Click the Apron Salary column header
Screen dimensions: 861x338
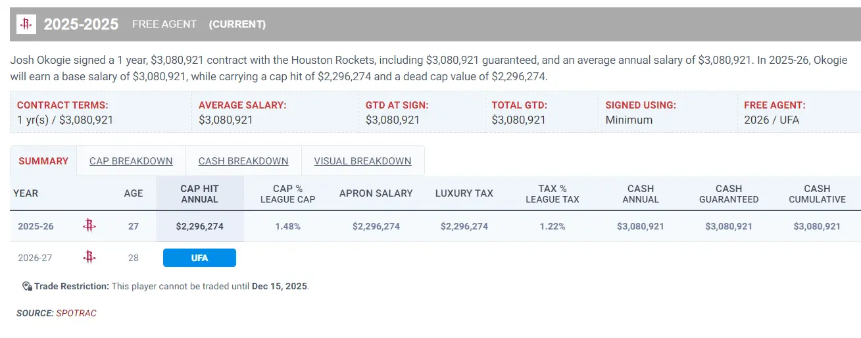coord(376,193)
